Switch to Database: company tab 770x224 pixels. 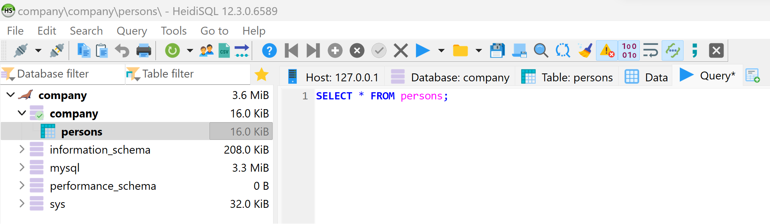click(450, 77)
